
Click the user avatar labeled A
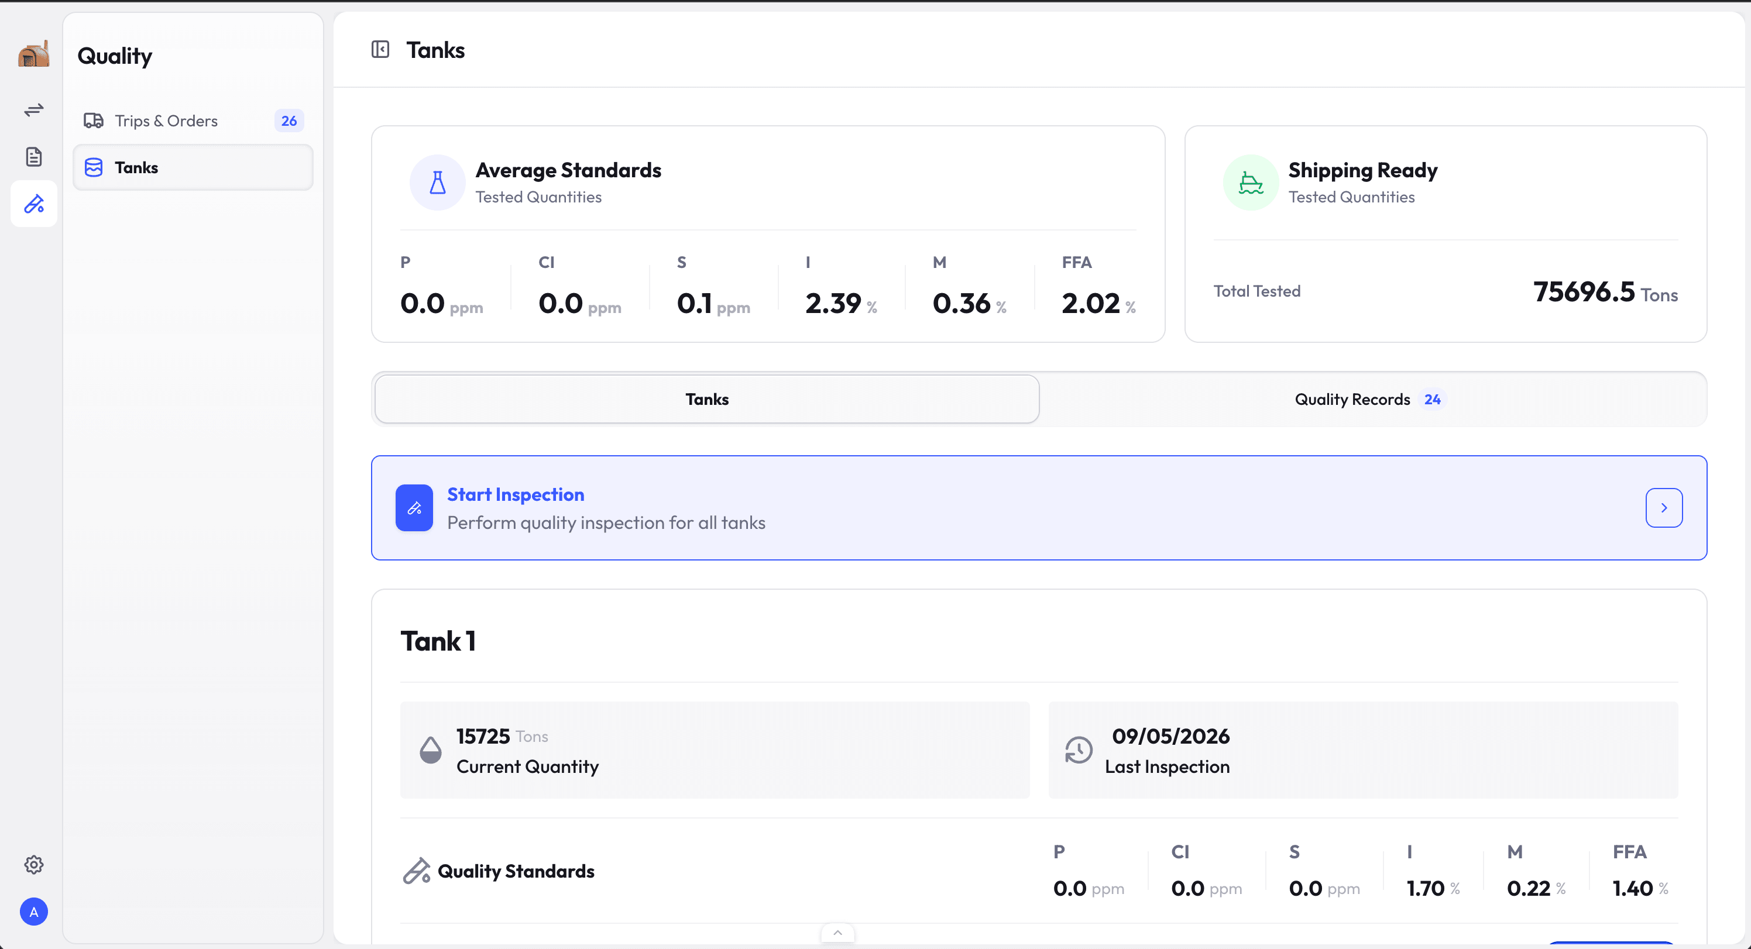(x=34, y=912)
